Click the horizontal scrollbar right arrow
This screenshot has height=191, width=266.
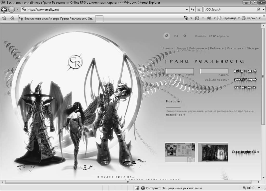(259, 182)
